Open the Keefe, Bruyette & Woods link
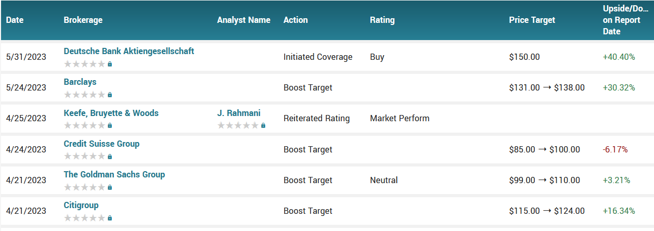This screenshot has height=231, width=654. pos(111,113)
